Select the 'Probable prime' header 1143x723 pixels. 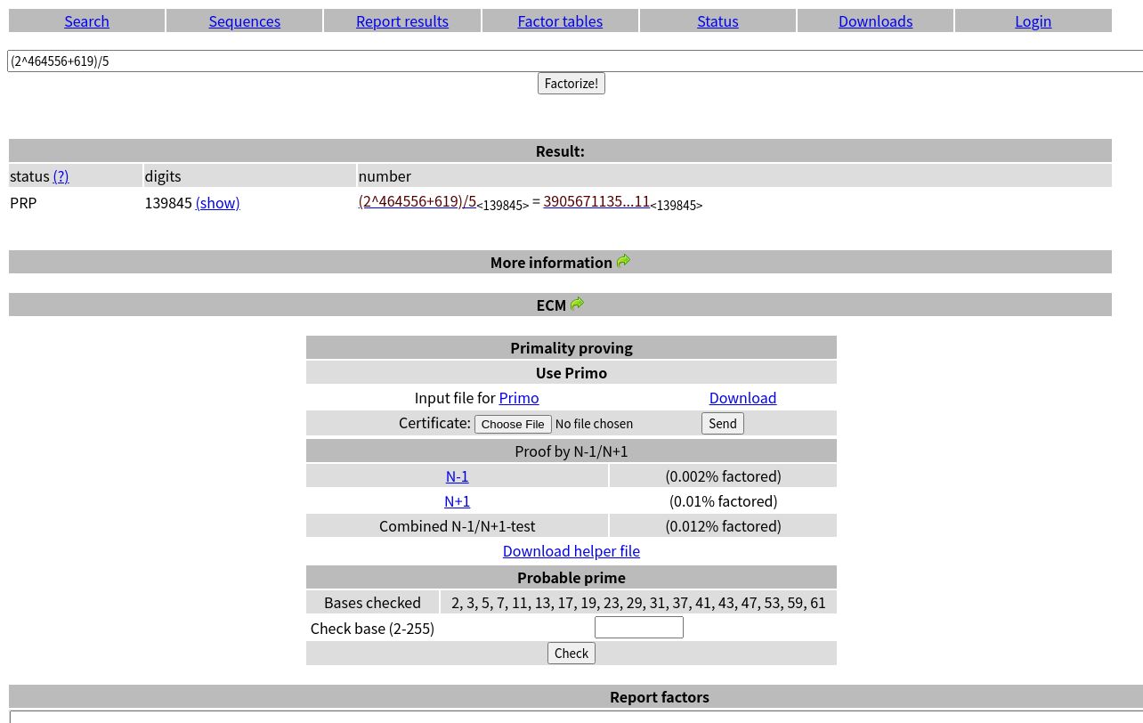coord(571,578)
